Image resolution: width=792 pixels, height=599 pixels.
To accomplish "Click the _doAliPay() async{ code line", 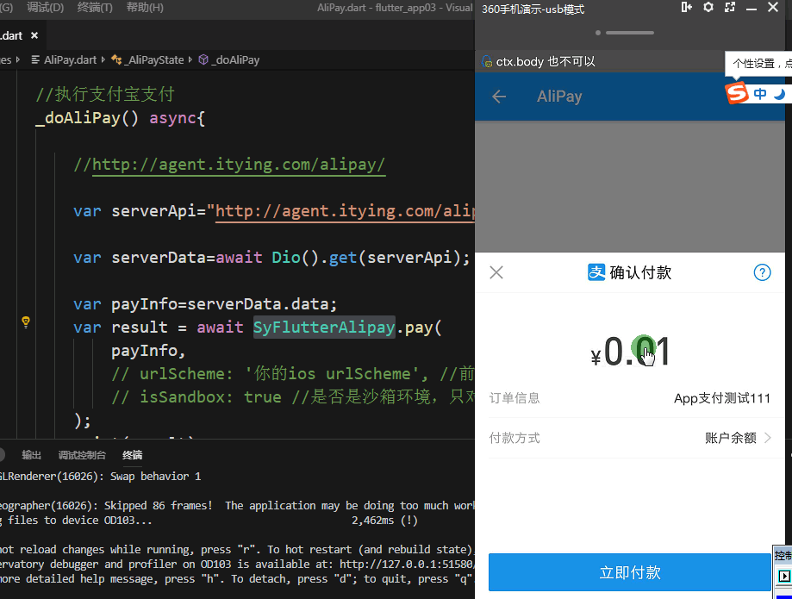I will [x=120, y=118].
